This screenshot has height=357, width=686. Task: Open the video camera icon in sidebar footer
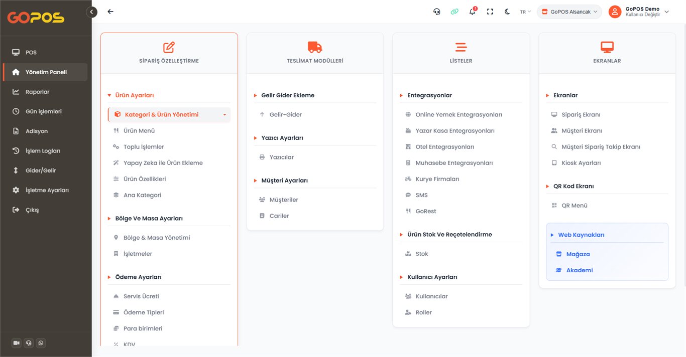tap(17, 343)
